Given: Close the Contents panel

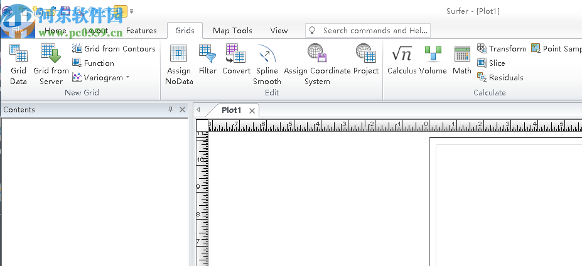Looking at the screenshot, I should 182,109.
